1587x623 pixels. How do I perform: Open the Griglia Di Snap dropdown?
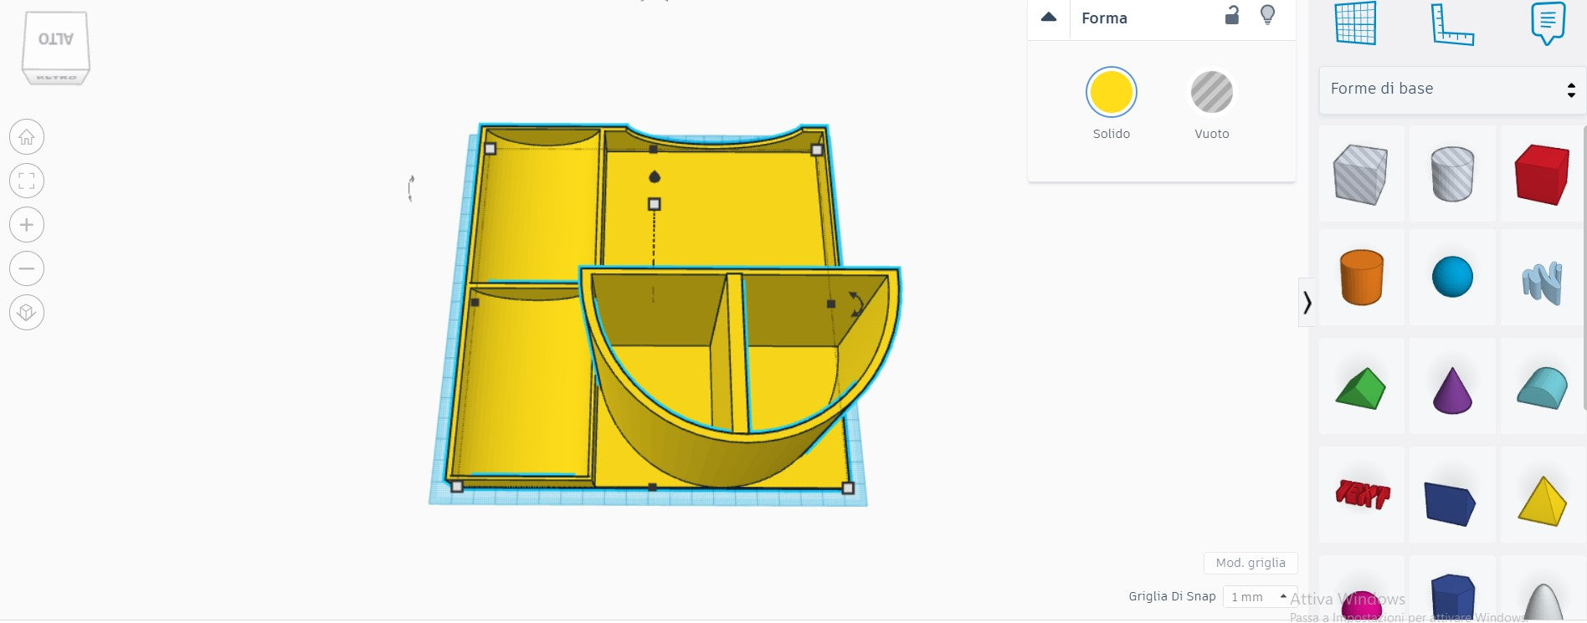pyautogui.click(x=1258, y=596)
